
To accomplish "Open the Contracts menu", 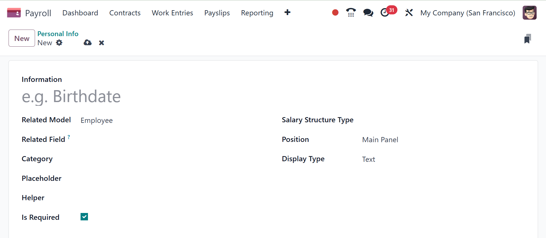I will (125, 13).
